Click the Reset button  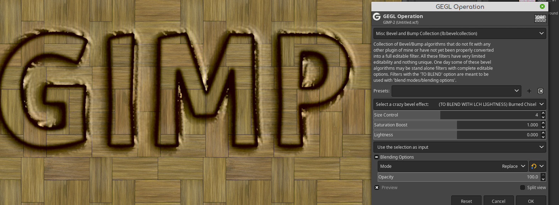(x=466, y=201)
